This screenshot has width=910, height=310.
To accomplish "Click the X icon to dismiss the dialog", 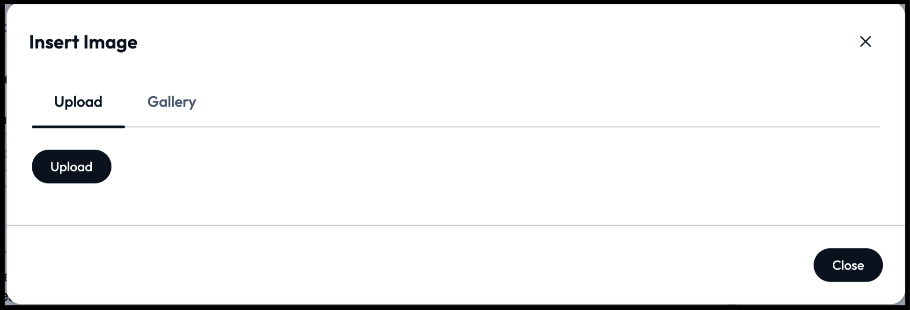I will [865, 42].
